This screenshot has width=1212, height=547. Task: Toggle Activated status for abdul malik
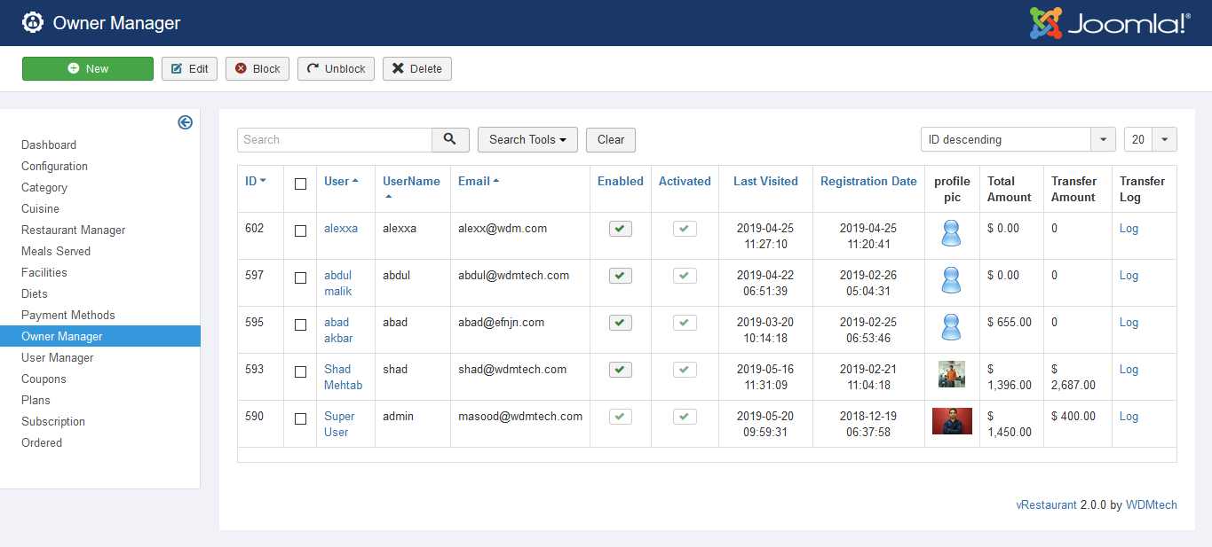point(685,276)
